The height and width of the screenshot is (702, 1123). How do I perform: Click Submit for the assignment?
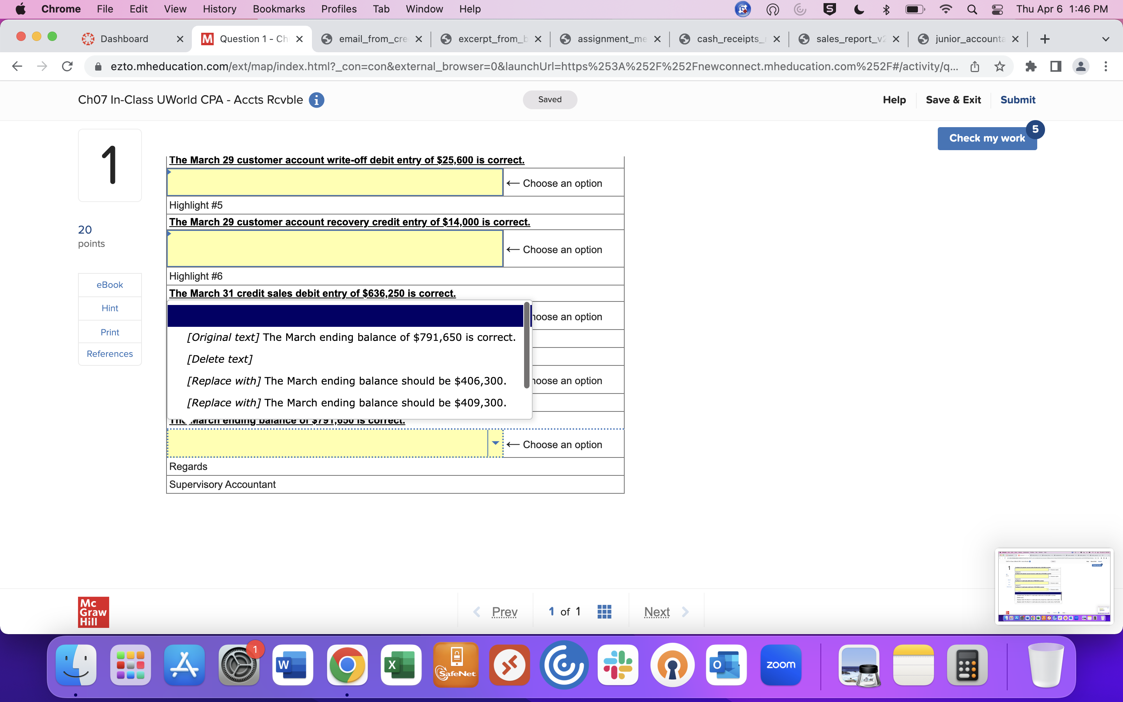pos(1018,100)
